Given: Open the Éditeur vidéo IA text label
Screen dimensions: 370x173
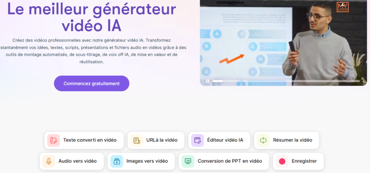Looking at the screenshot, I should click(x=225, y=140).
